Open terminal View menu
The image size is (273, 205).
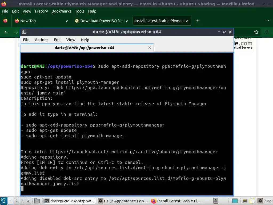point(71,40)
